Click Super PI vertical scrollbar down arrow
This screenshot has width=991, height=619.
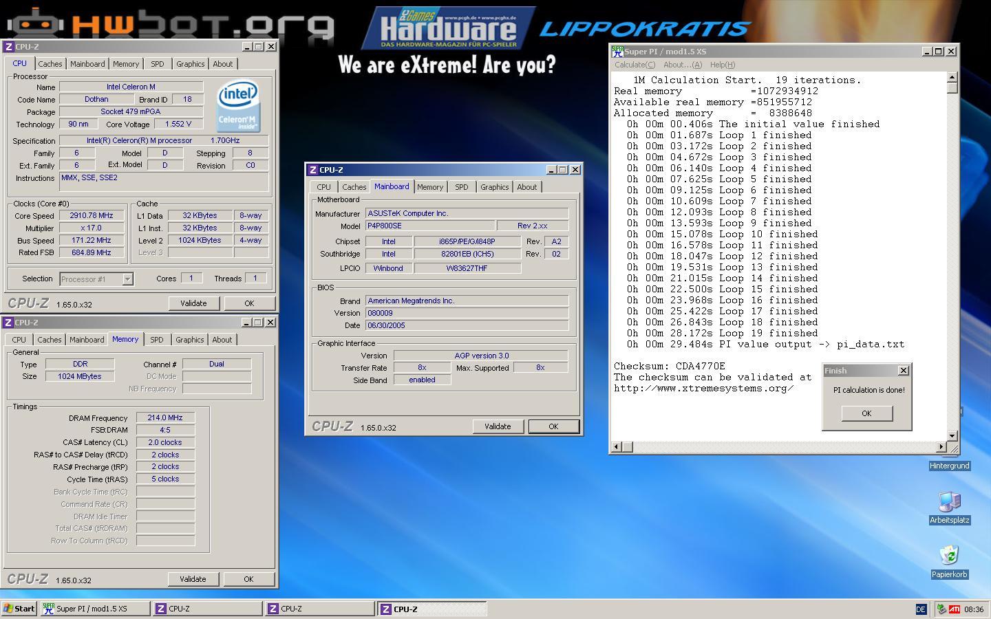click(952, 435)
